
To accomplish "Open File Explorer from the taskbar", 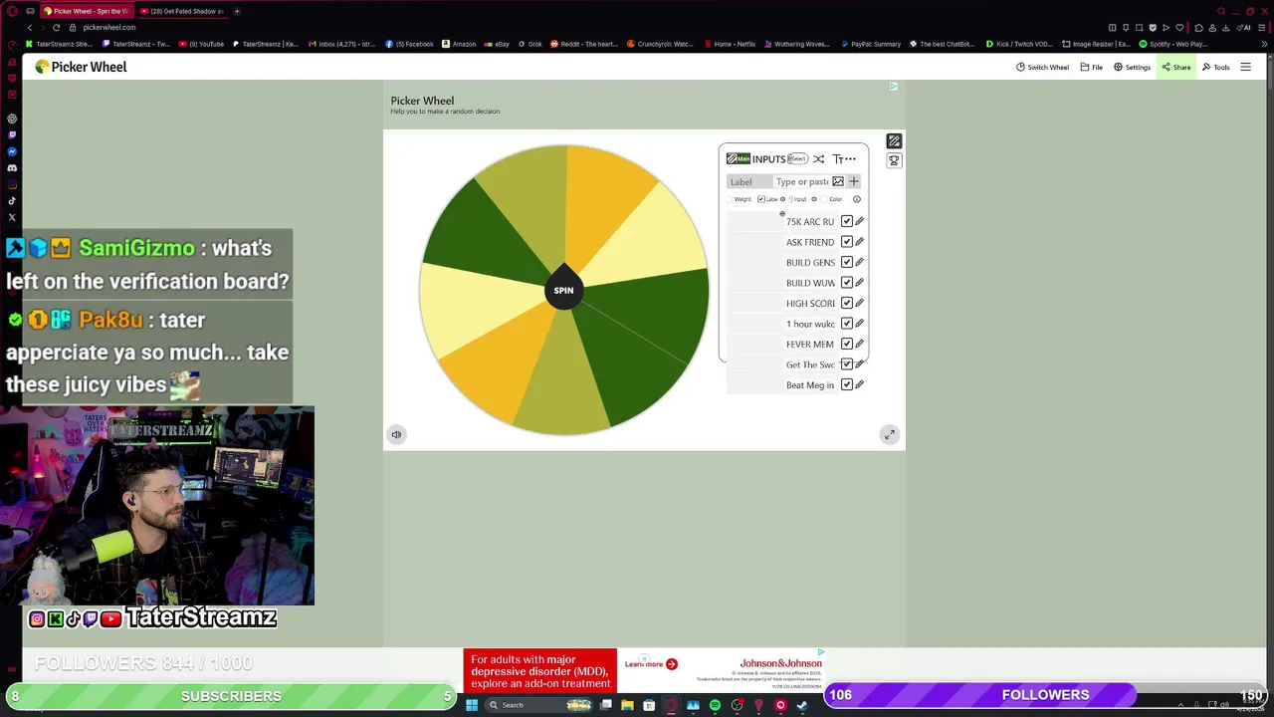I will coord(627,705).
